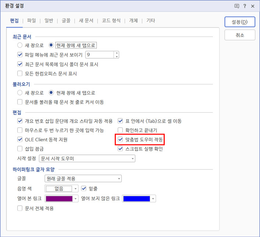Toggle 스크립트 실행 확인 checkbox
The width and height of the screenshot is (260, 237).
click(120, 149)
